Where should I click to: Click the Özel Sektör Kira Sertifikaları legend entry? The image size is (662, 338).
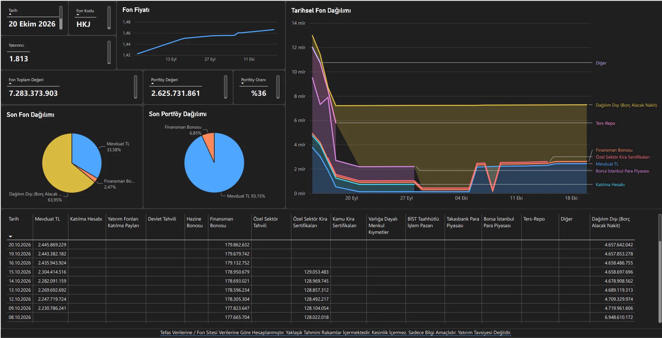(623, 157)
